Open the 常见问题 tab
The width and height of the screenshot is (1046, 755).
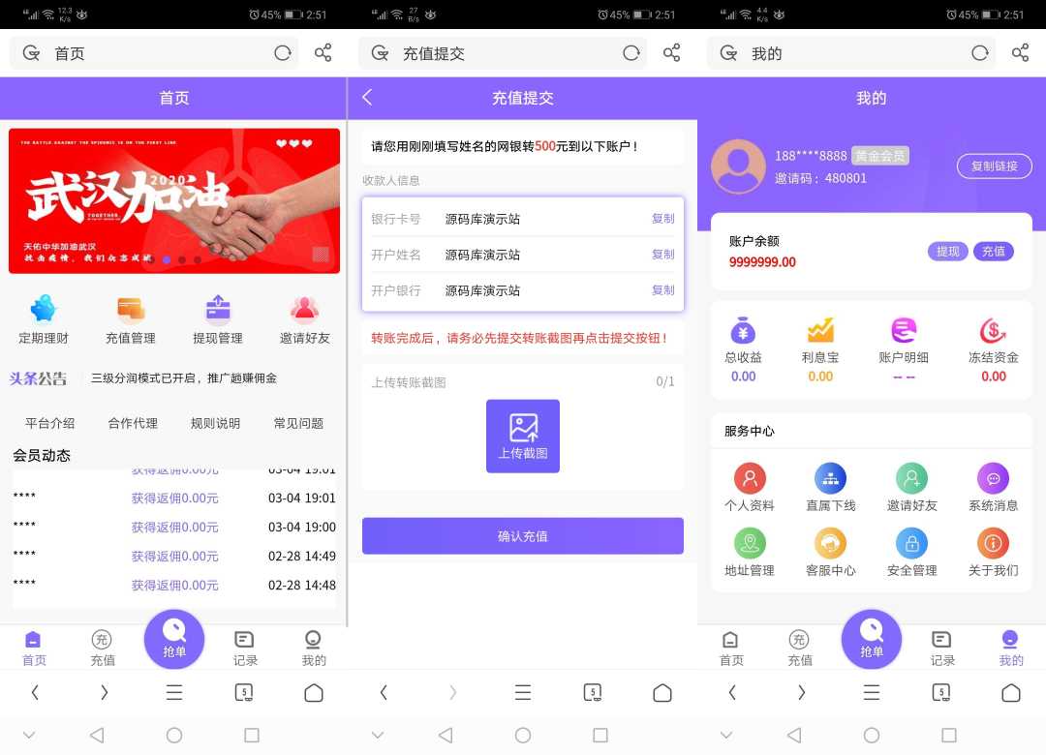pos(298,423)
